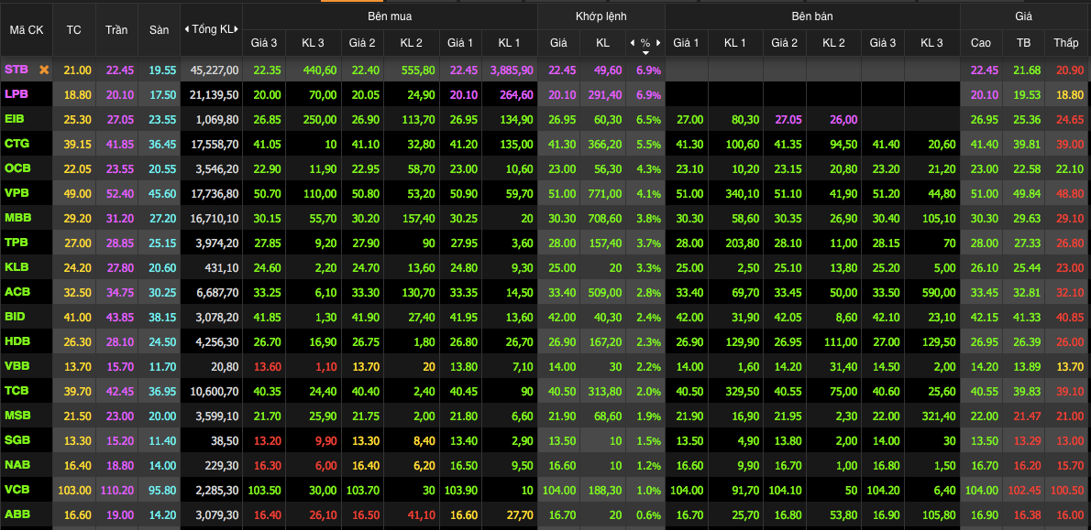The height and width of the screenshot is (530, 1091).
Task: Click the Khớp lệnh KL column header
Action: pyautogui.click(x=602, y=43)
